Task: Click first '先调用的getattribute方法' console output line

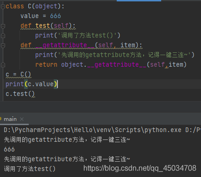Action: (x=67, y=139)
